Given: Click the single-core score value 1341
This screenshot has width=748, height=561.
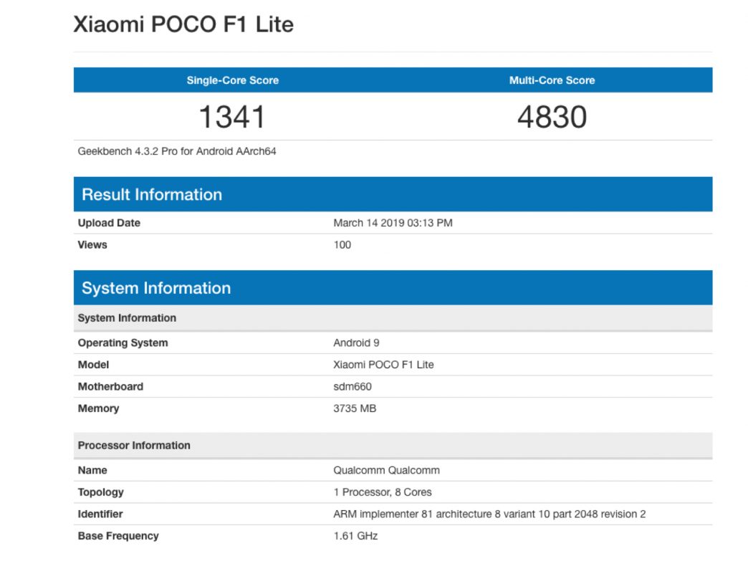Looking at the screenshot, I should point(232,118).
